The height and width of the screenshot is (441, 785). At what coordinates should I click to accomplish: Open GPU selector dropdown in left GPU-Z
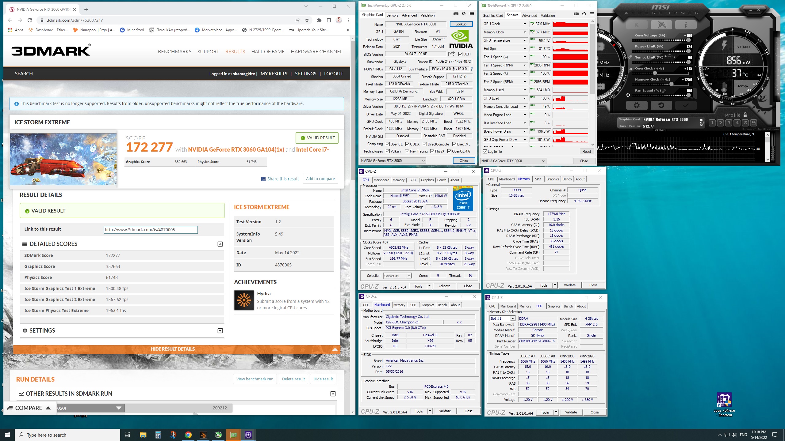coord(393,161)
